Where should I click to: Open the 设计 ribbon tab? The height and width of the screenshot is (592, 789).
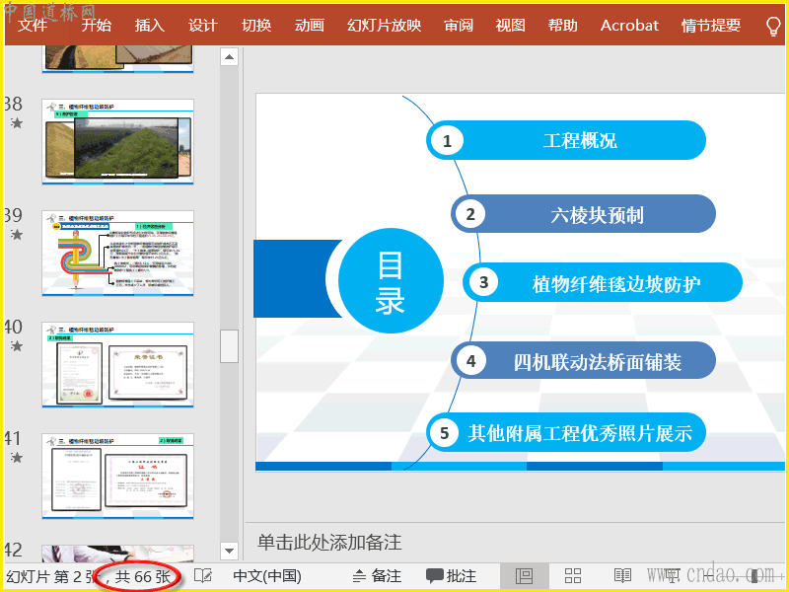[203, 25]
